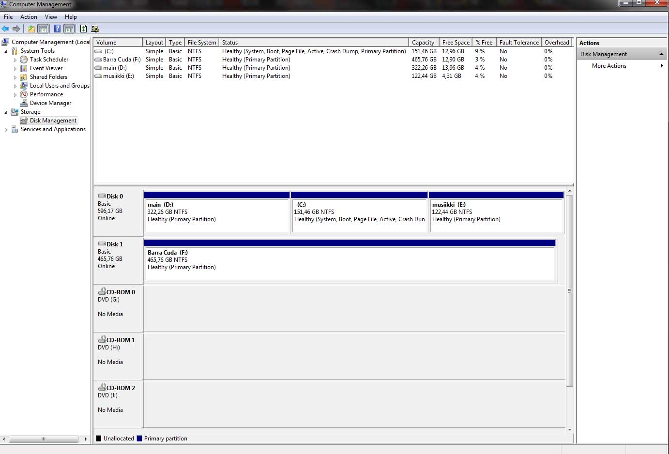Click the Back arrow toolbar icon

point(6,29)
